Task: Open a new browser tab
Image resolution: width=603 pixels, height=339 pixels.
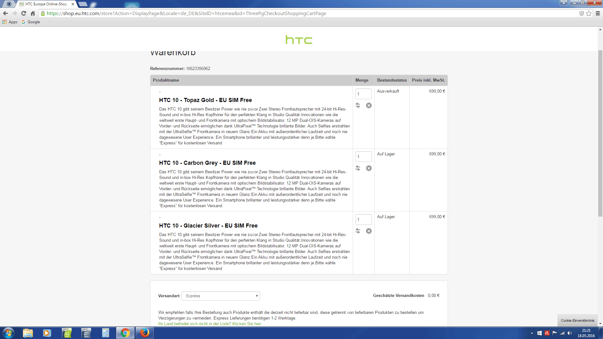Action: 83,4
